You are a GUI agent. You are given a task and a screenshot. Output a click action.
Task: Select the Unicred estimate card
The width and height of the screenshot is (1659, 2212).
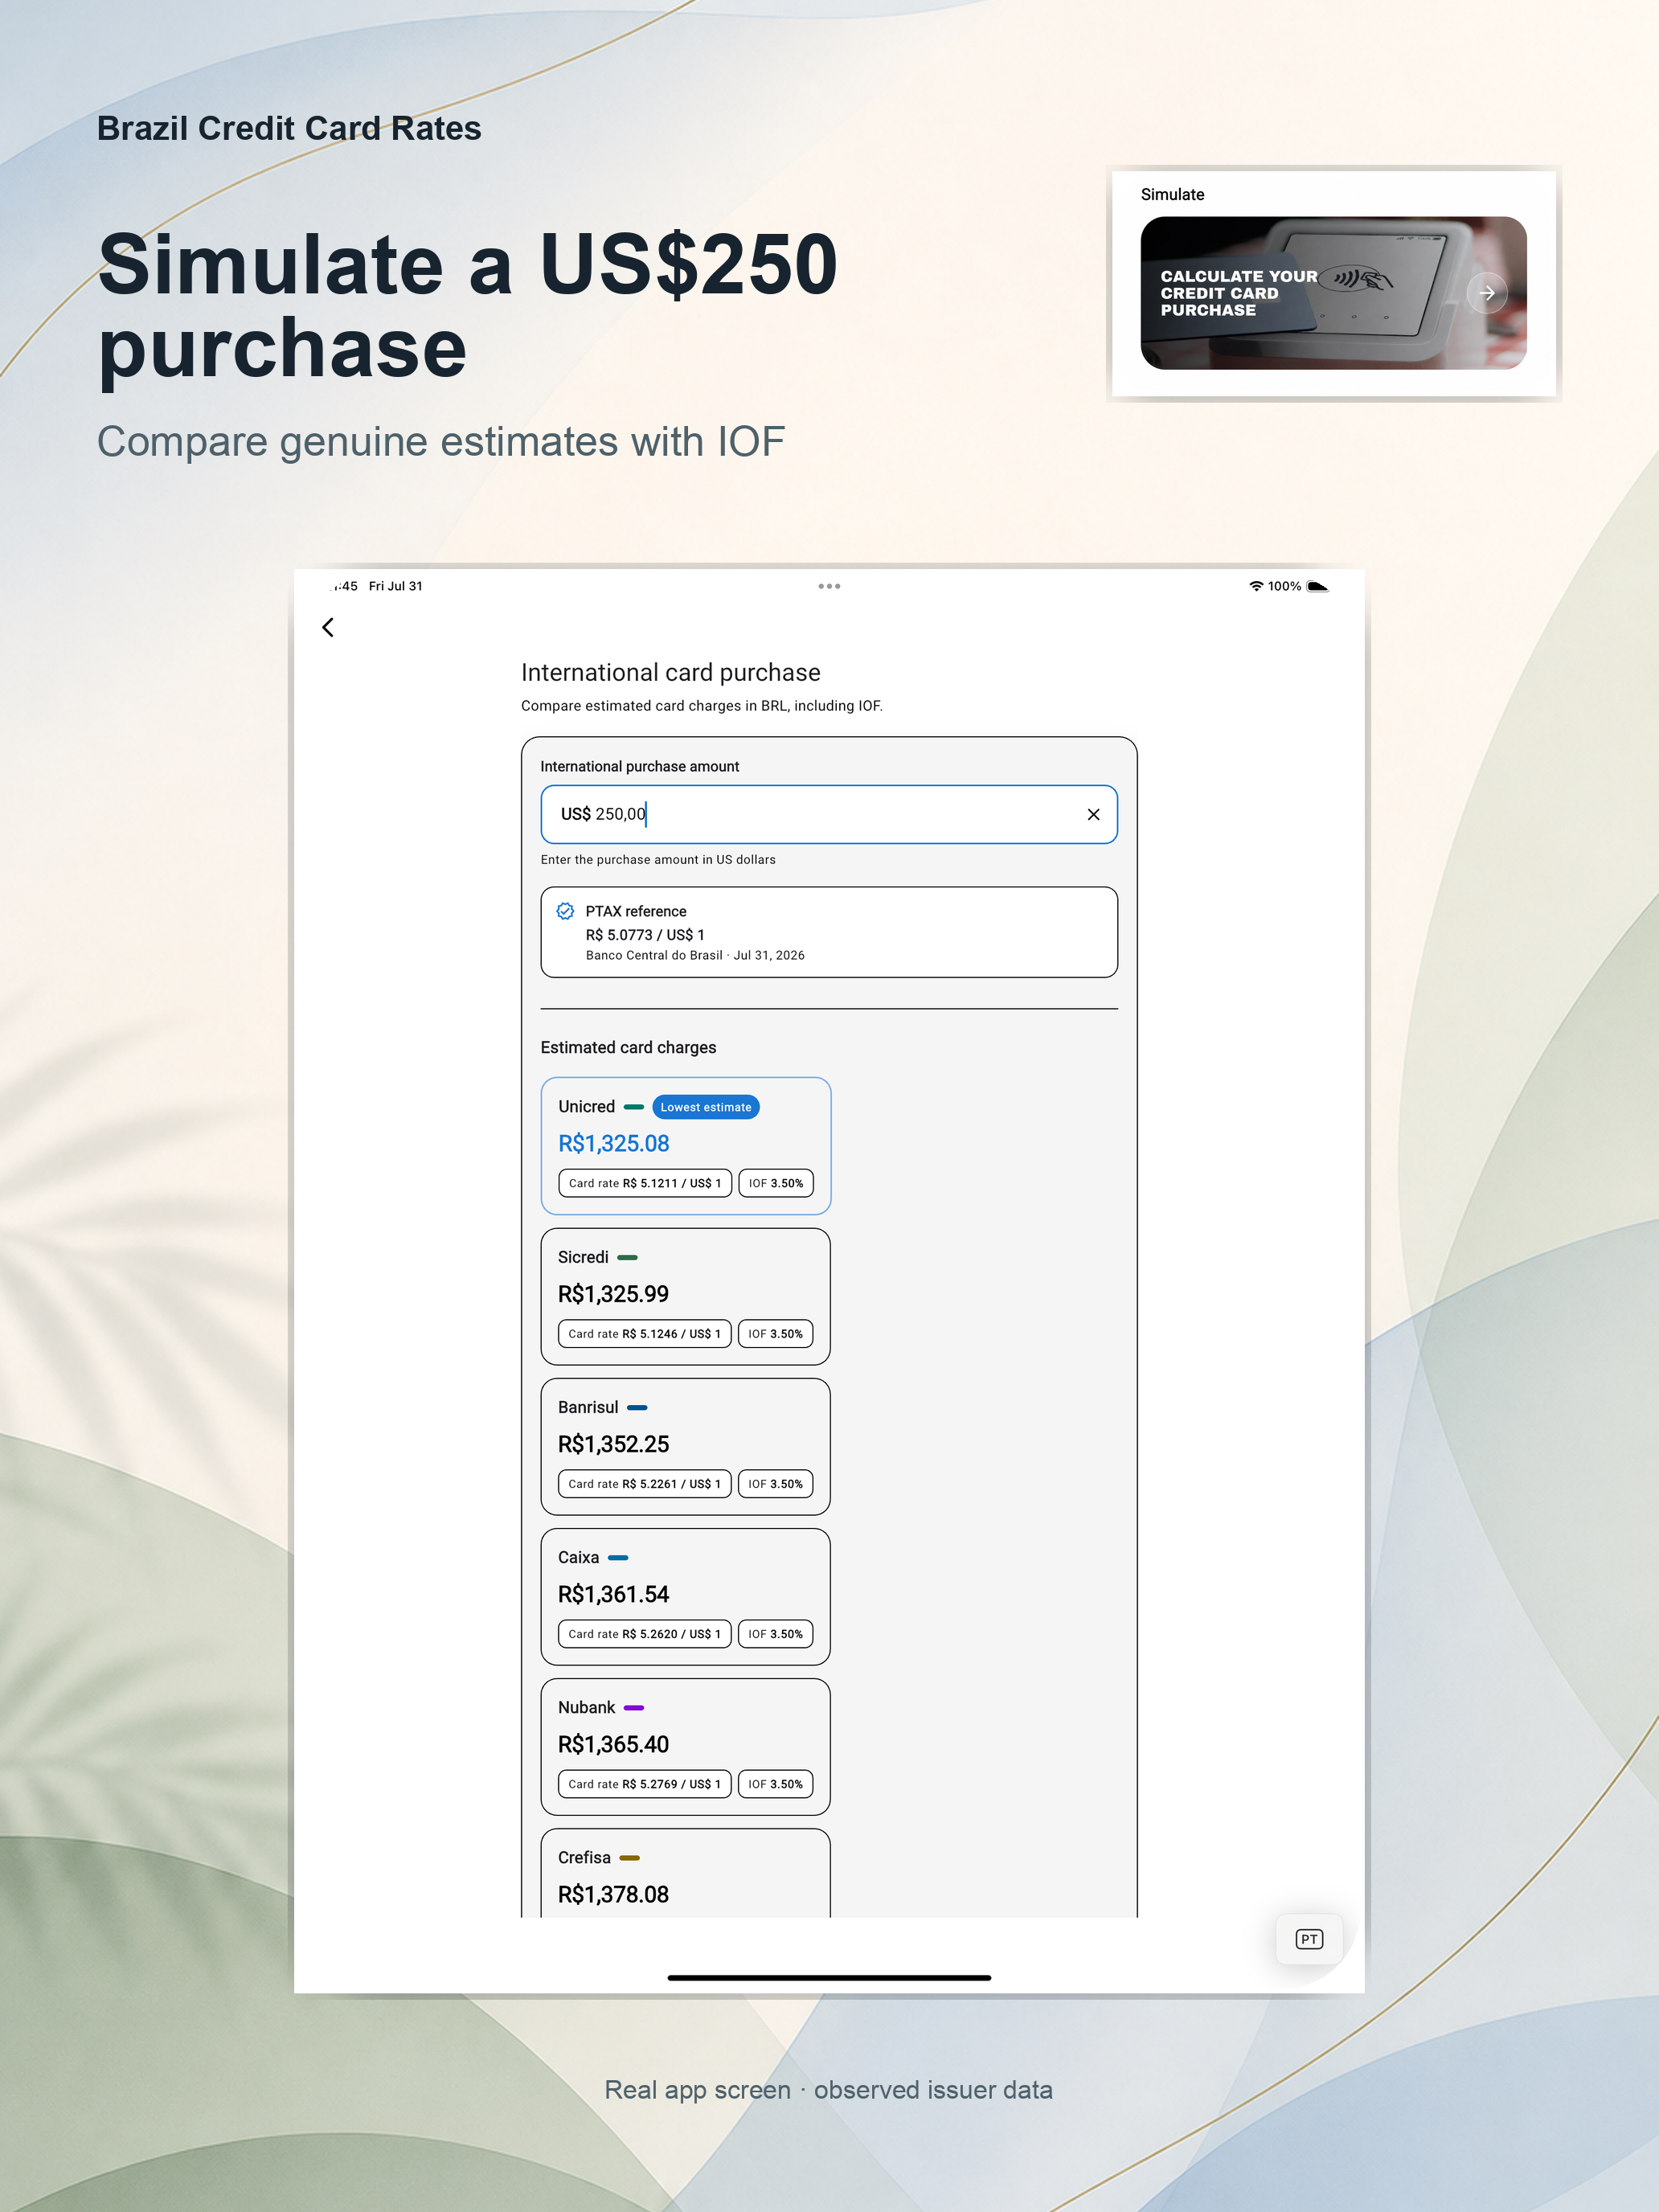tap(686, 1146)
